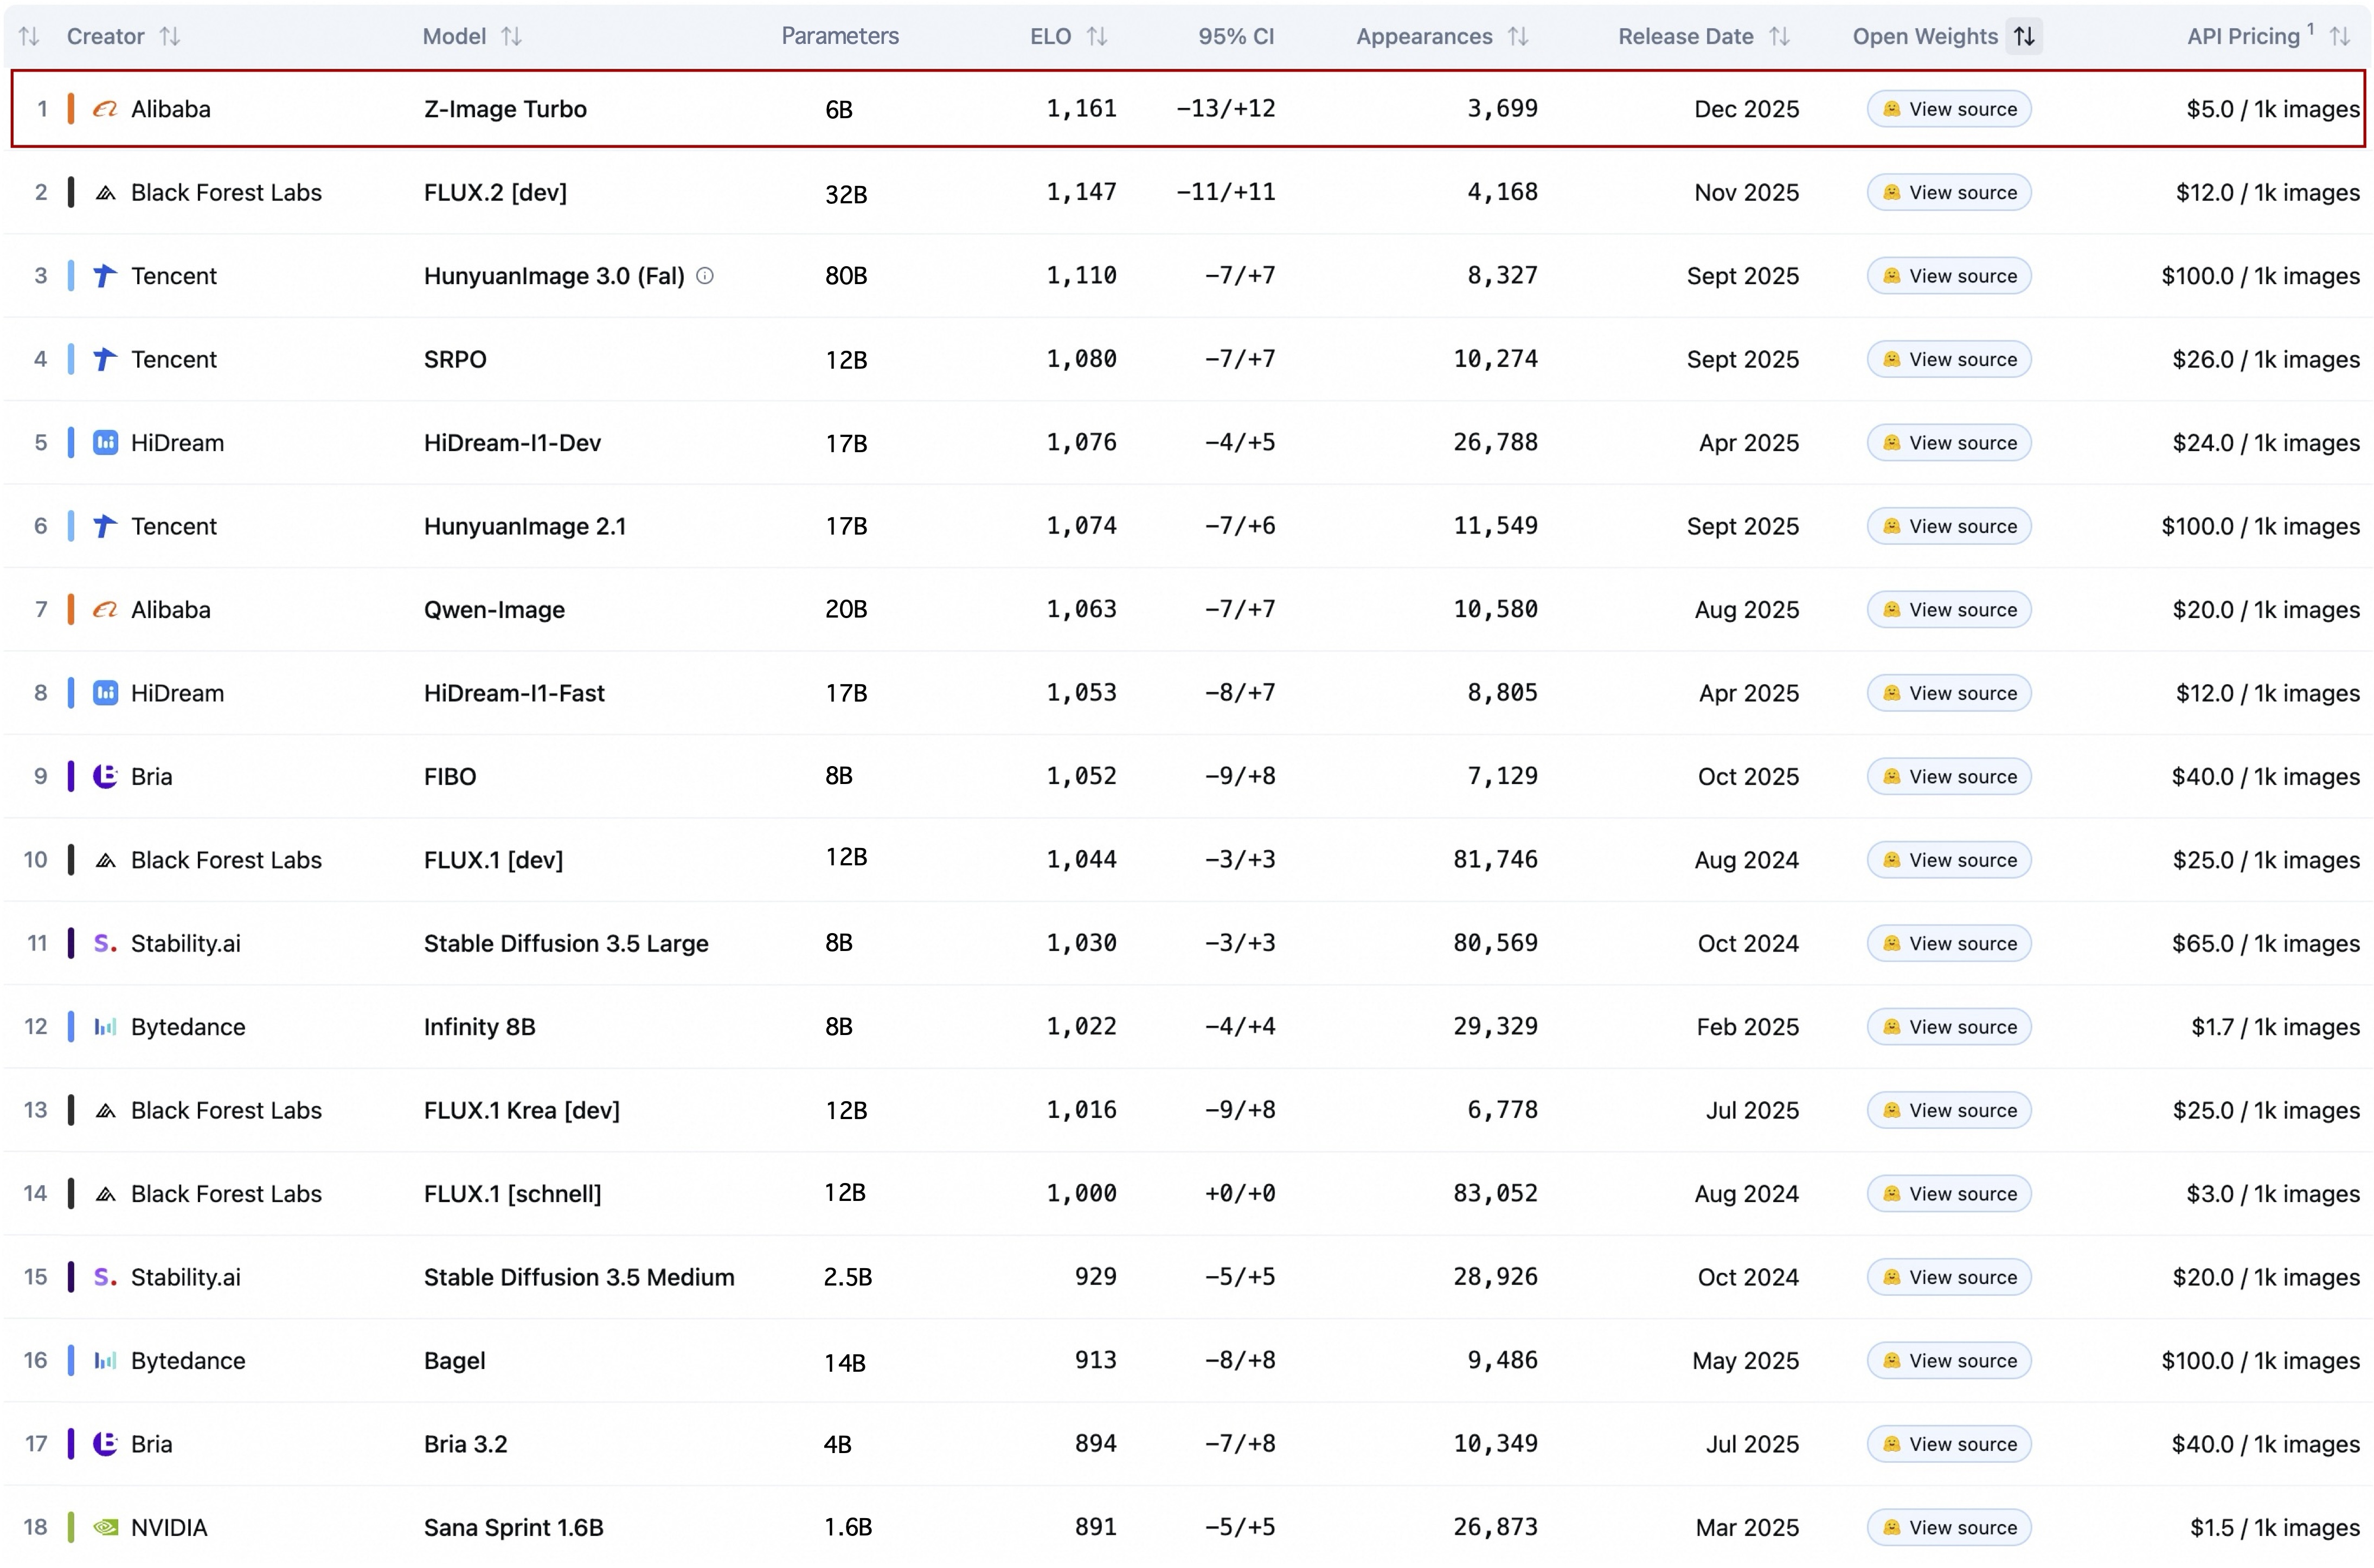The height and width of the screenshot is (1568, 2374).
Task: Select model name Sana Sprint 1.6B
Action: tap(514, 1528)
